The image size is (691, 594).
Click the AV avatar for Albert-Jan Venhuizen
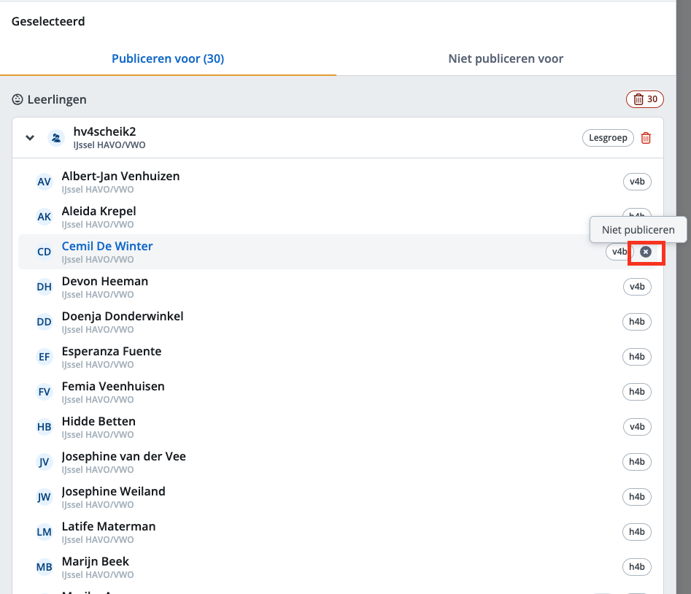(x=45, y=182)
